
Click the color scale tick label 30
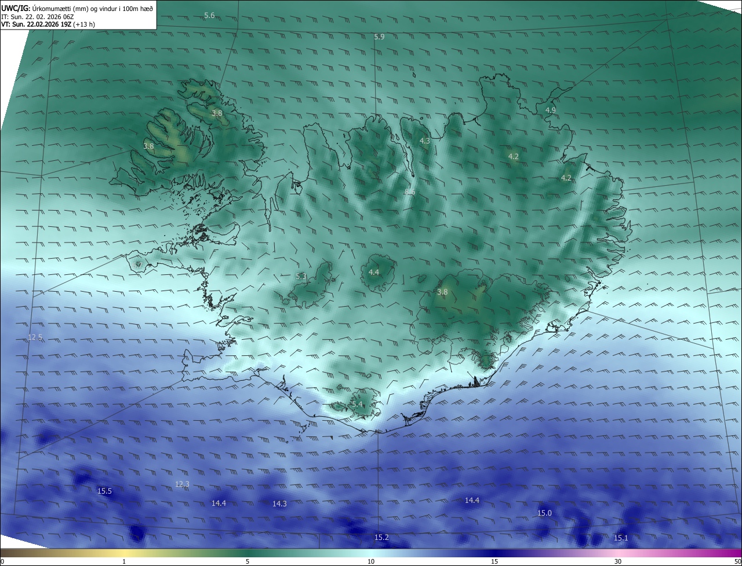pyautogui.click(x=618, y=561)
